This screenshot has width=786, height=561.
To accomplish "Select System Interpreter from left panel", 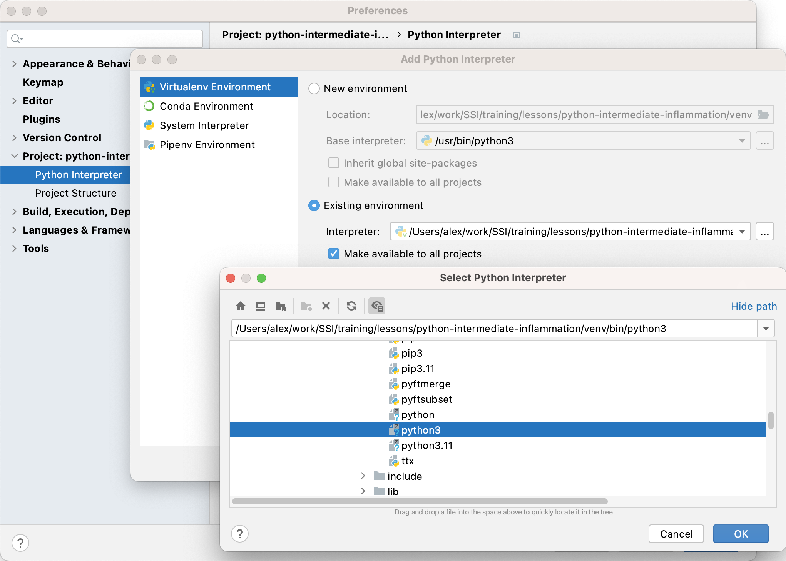I will (x=204, y=125).
